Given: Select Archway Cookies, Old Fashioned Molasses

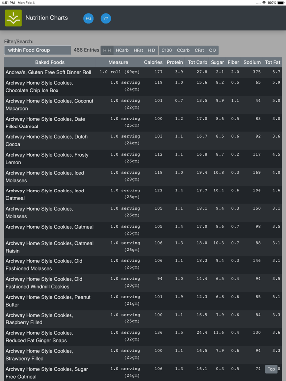Looking at the screenshot, I should (x=143, y=265).
